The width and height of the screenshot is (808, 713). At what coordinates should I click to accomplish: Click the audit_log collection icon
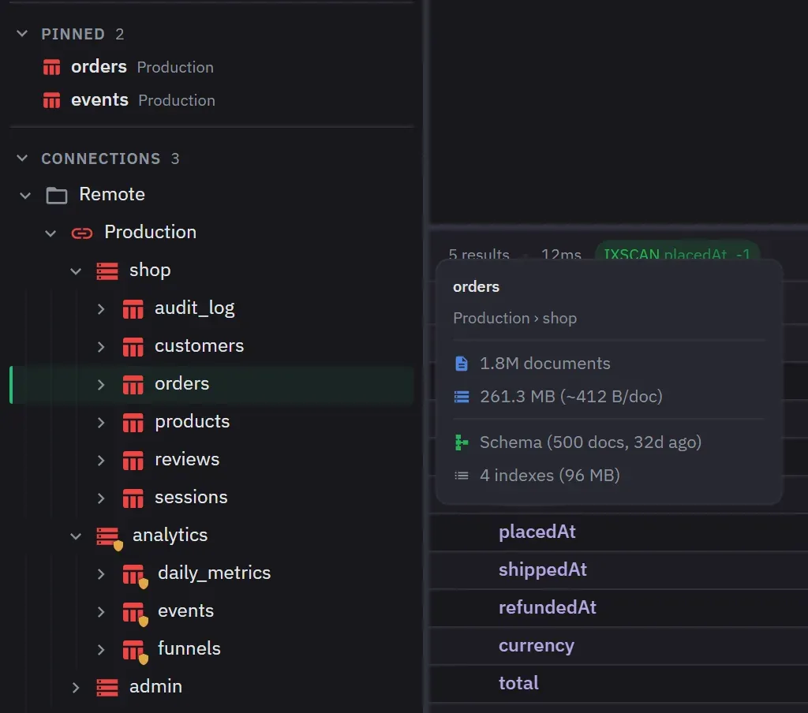click(133, 309)
